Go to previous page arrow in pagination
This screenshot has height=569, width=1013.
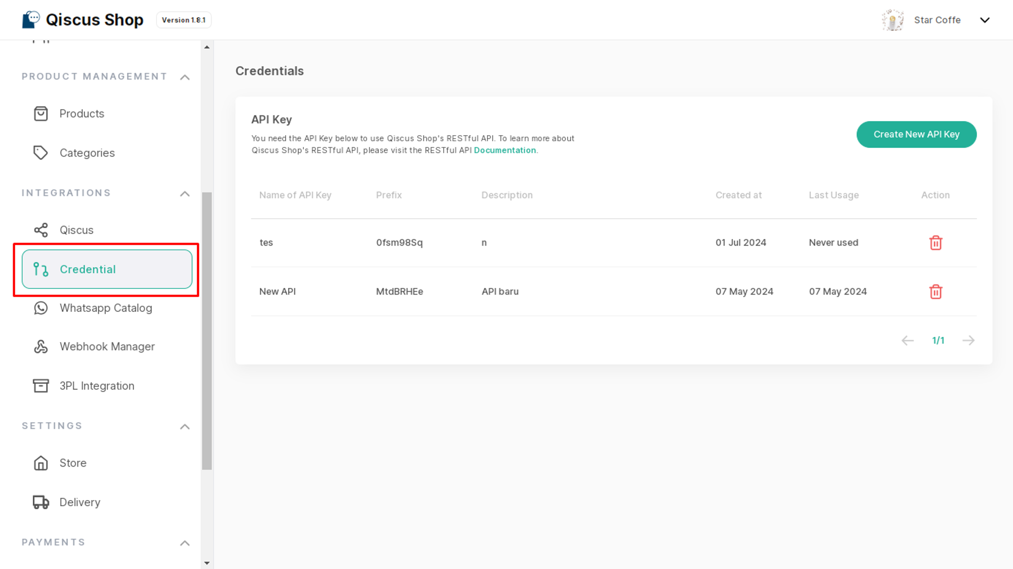coord(907,340)
